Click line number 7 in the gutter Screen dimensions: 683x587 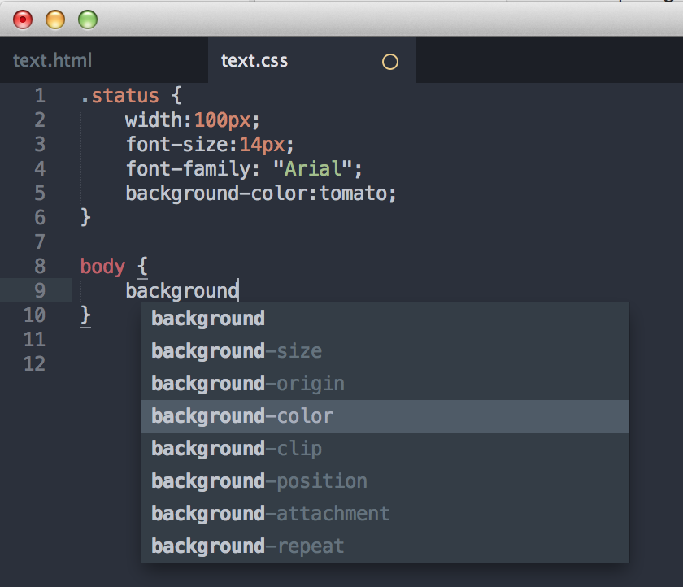click(40, 242)
